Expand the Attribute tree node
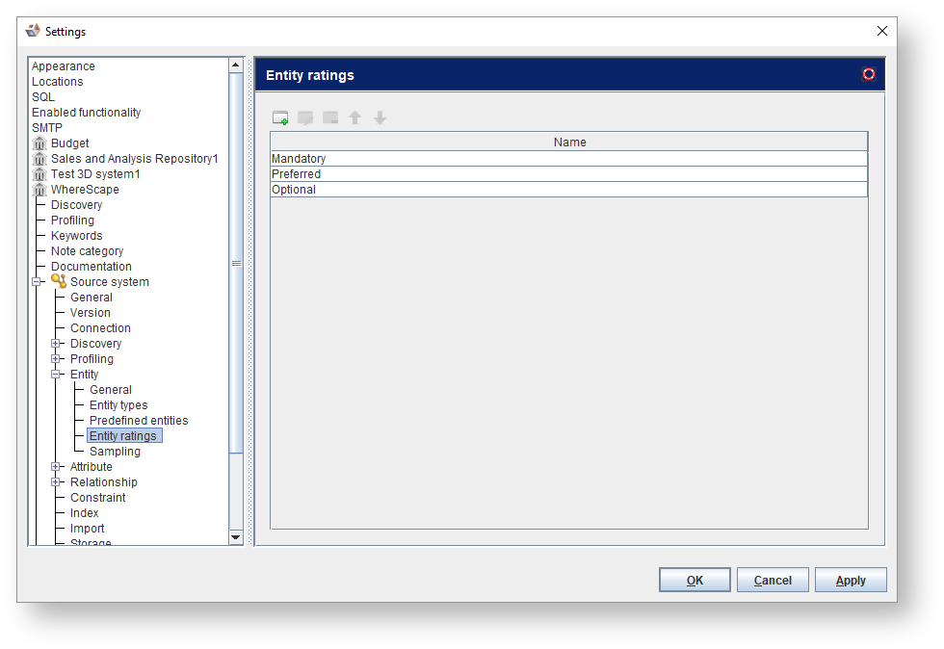Viewport: 944px width, 649px height. click(x=56, y=467)
